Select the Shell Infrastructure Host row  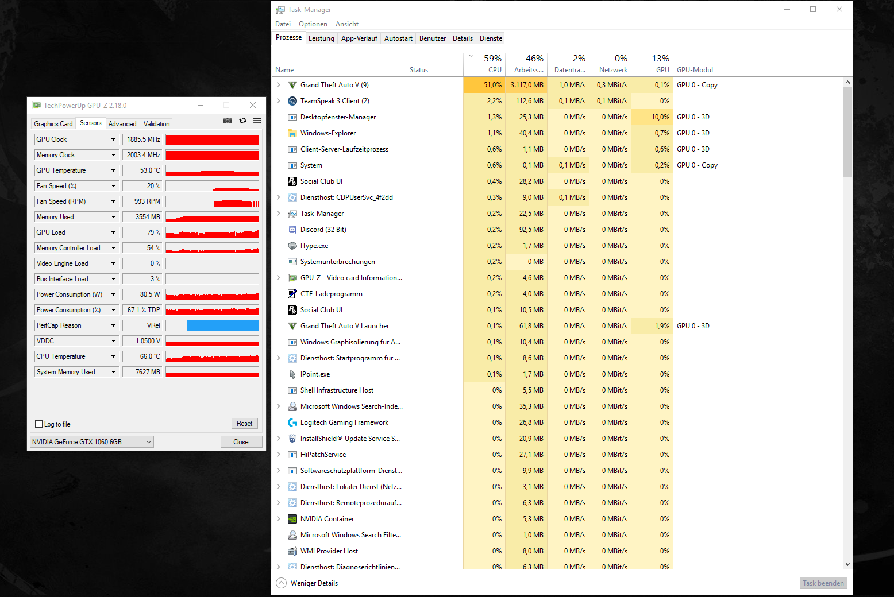557,390
